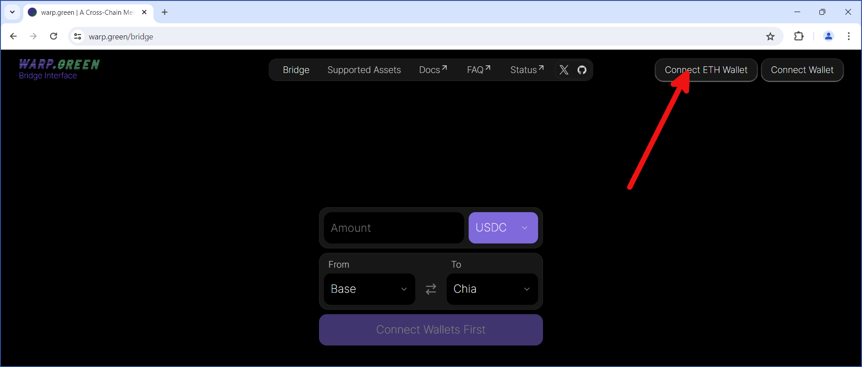Select the Bridge nav item

tap(296, 70)
